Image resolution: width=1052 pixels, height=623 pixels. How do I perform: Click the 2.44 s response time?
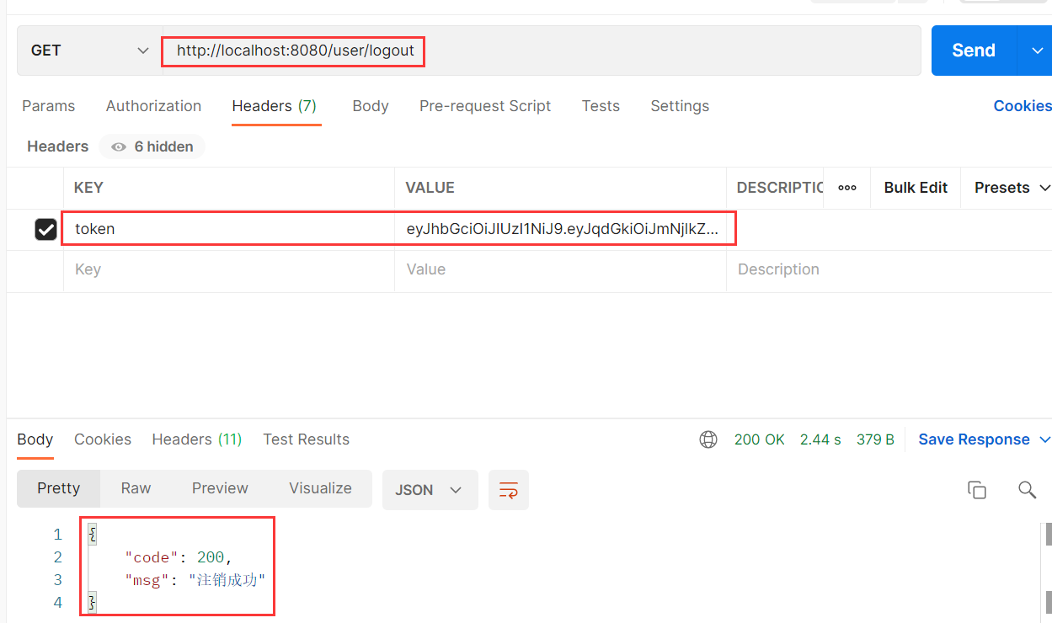(x=820, y=439)
